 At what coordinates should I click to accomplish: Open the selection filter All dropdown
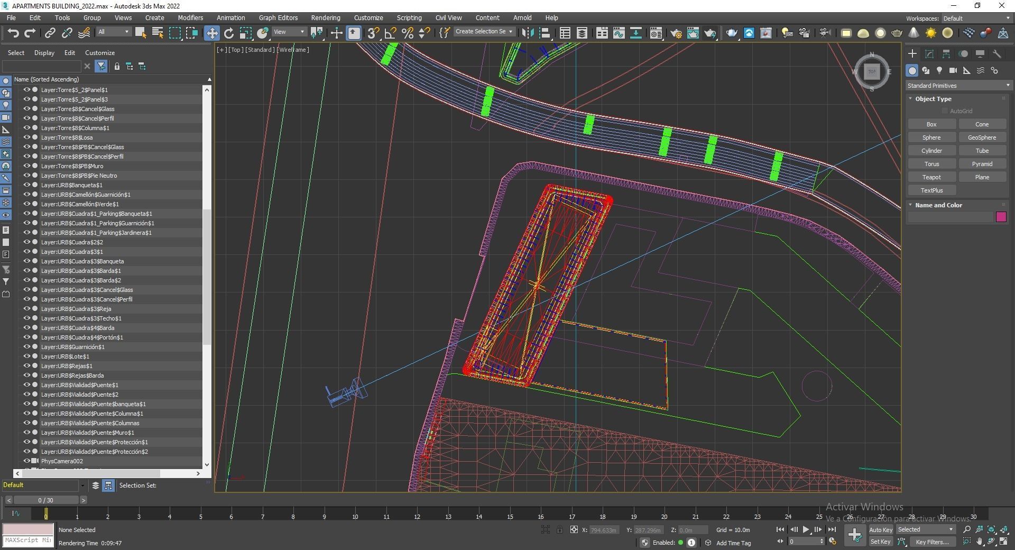pos(114,32)
